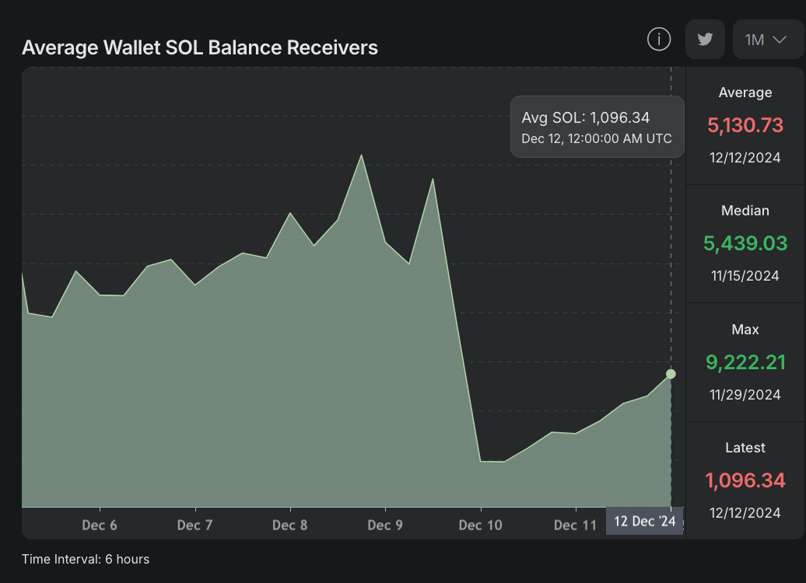Click the Average value 5,130.73
806x583 pixels.
[745, 125]
